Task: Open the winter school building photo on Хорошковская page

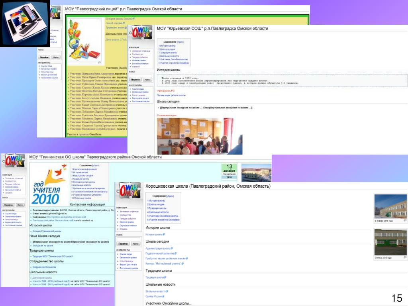Action: pyautogui.click(x=390, y=206)
